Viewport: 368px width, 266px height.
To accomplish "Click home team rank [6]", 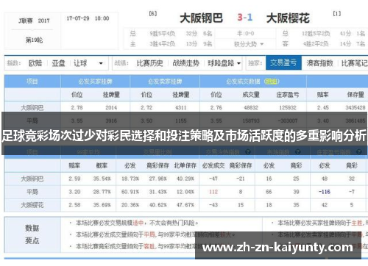I will [x=152, y=14].
